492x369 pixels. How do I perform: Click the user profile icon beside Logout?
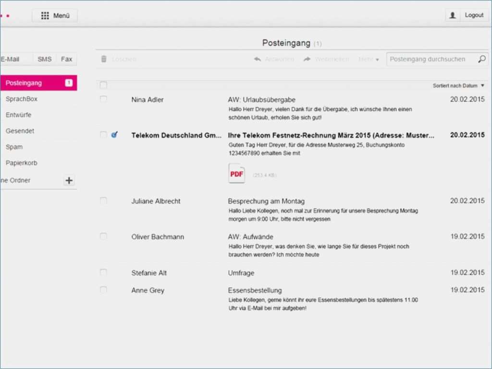(453, 15)
